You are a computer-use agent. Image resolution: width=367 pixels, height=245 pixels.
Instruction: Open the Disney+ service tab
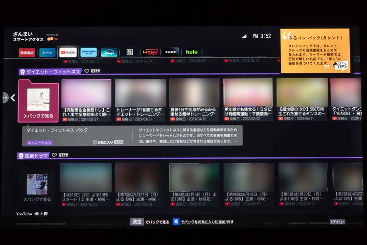pyautogui.click(x=109, y=52)
